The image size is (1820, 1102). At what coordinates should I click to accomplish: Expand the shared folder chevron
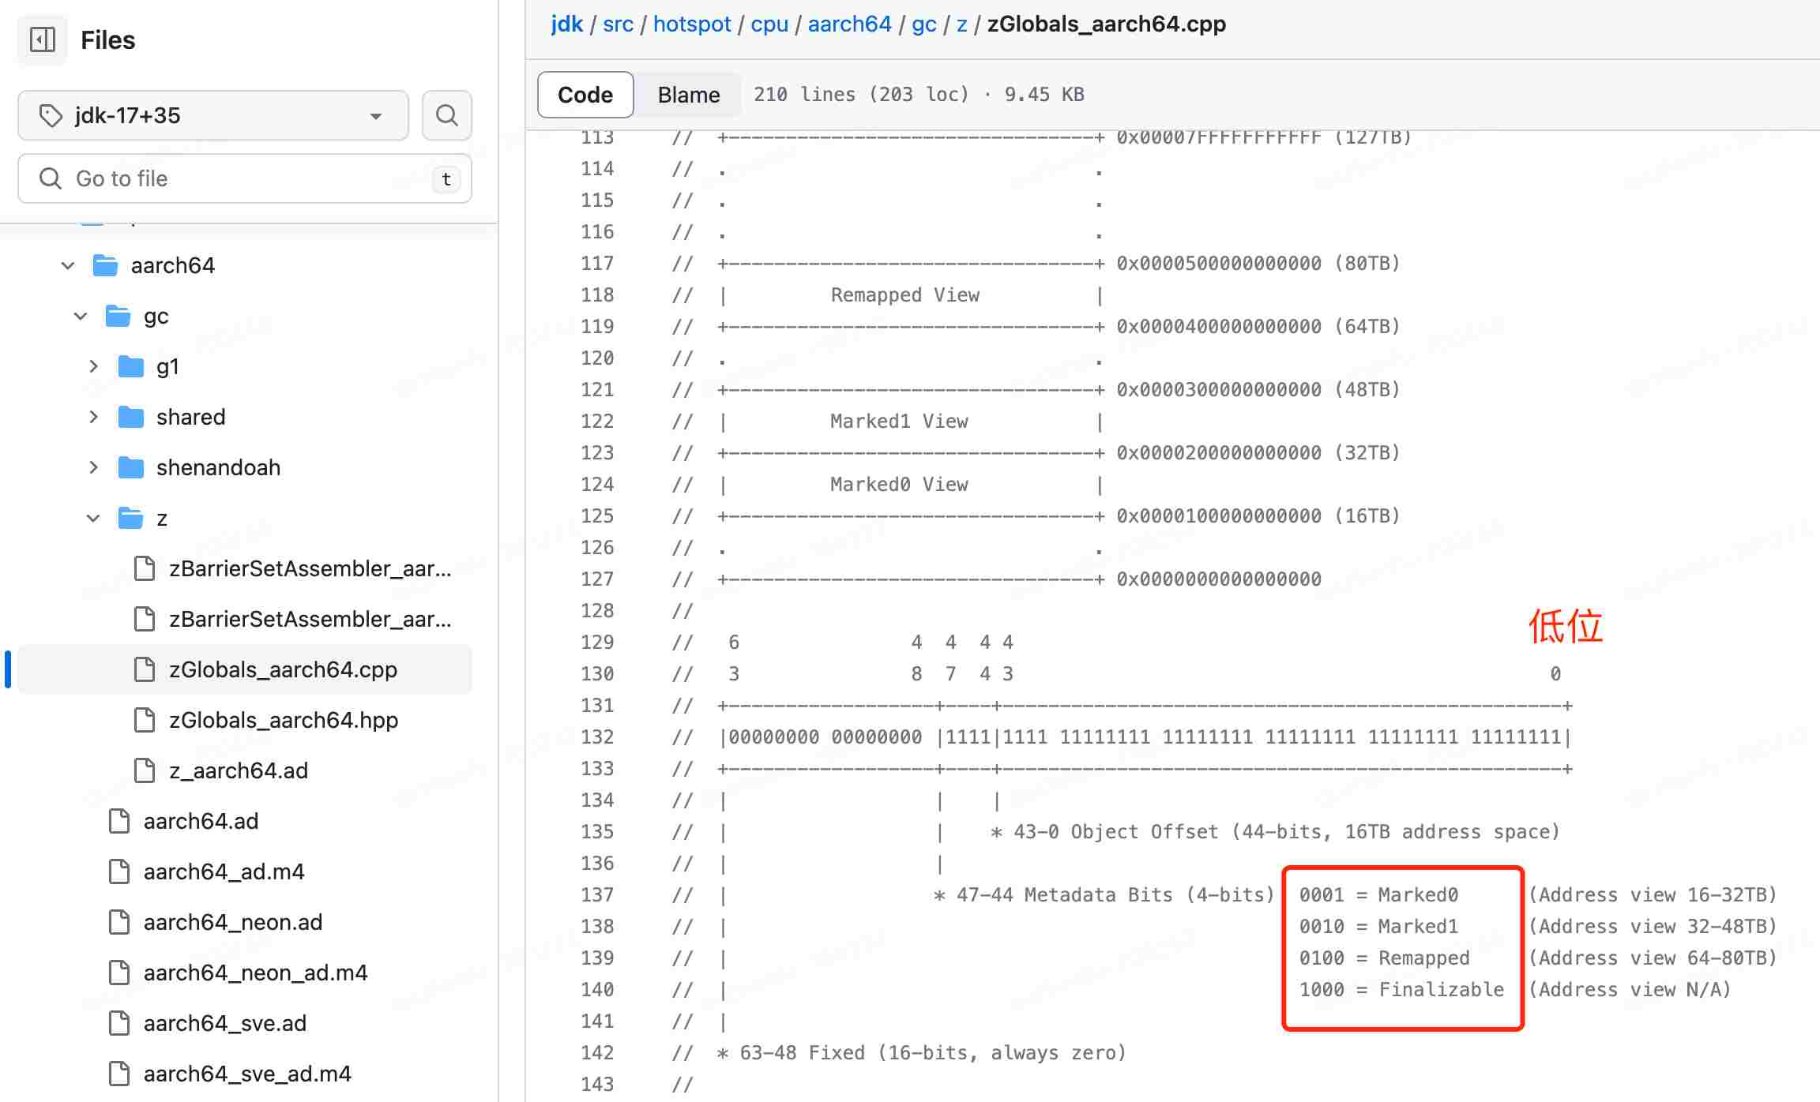pyautogui.click(x=93, y=417)
